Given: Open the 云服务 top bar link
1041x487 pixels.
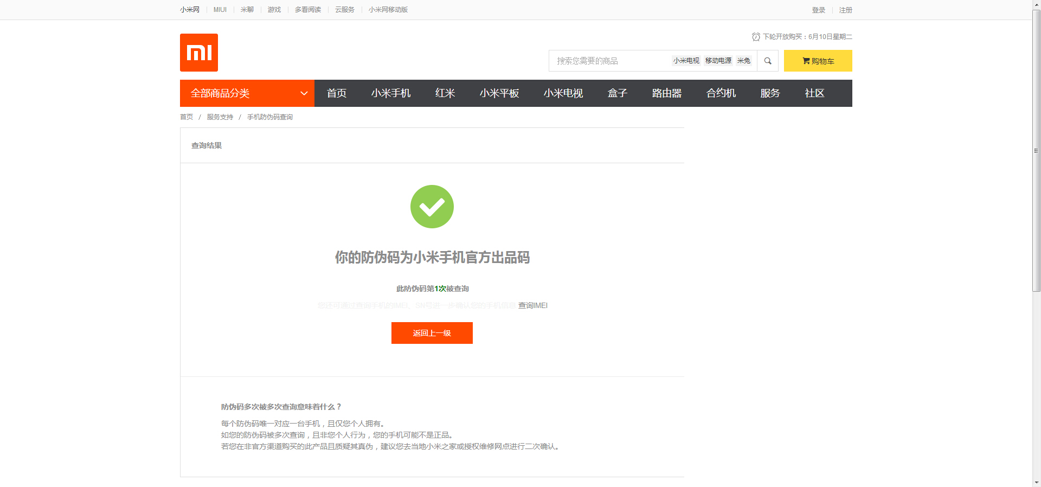Looking at the screenshot, I should 345,10.
